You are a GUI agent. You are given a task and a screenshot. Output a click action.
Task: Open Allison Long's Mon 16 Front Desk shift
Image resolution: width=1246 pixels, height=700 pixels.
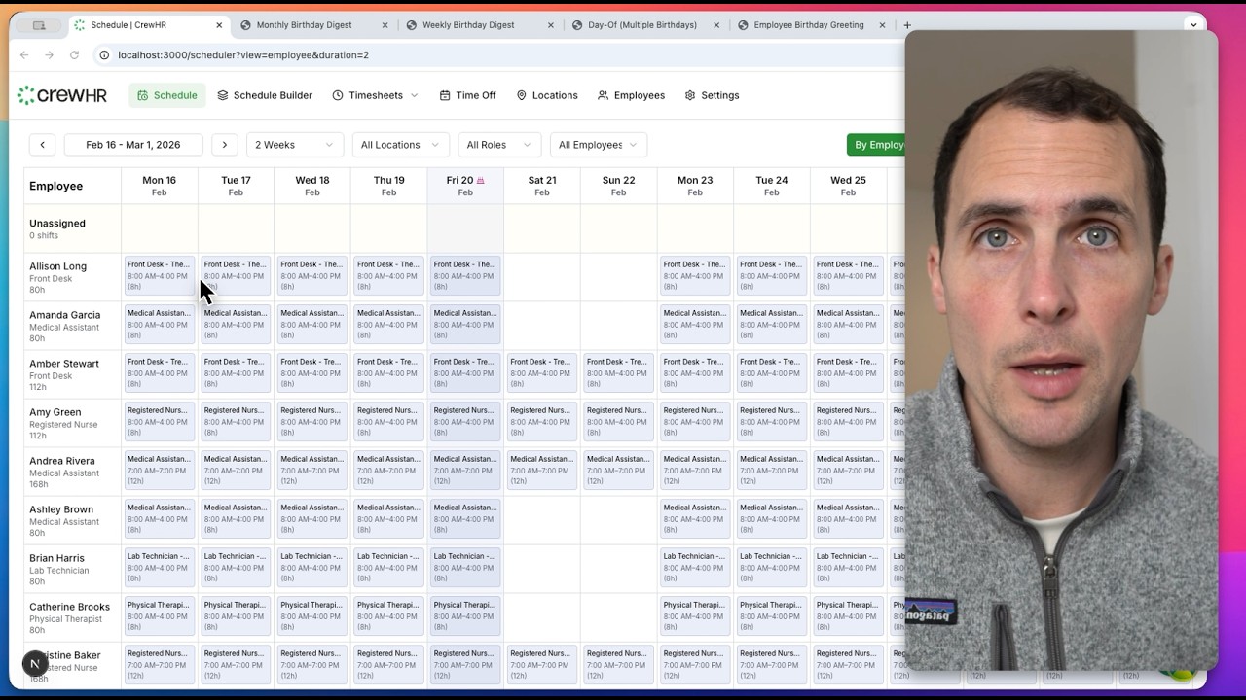pyautogui.click(x=160, y=276)
